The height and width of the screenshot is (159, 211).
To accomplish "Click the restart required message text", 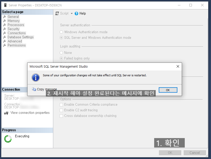I will [95, 75].
